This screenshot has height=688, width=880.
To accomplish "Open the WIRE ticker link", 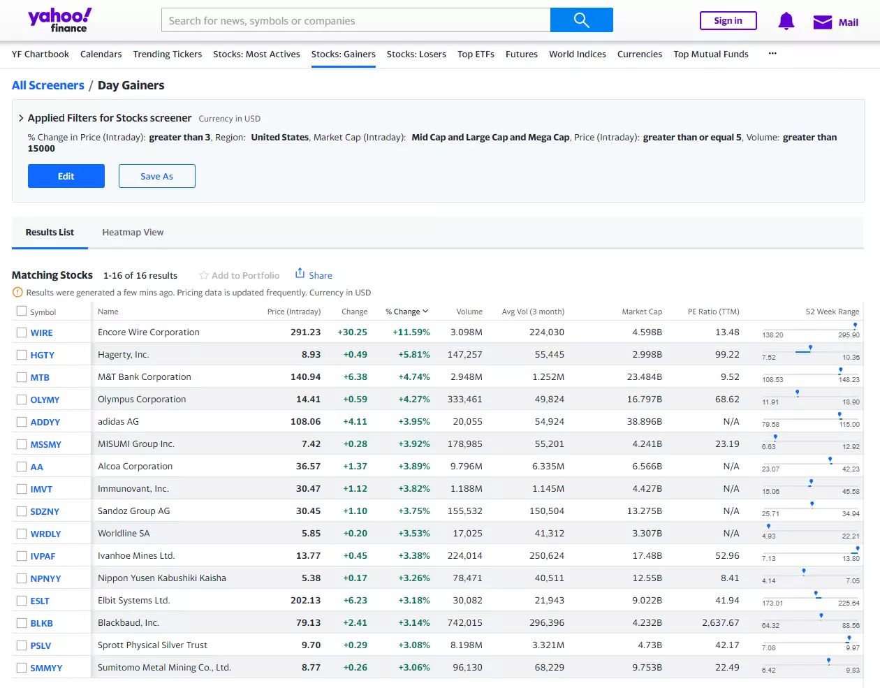I will click(42, 332).
